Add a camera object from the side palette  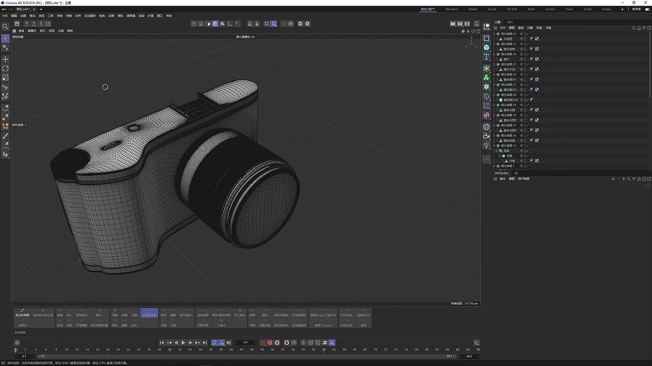[x=486, y=136]
